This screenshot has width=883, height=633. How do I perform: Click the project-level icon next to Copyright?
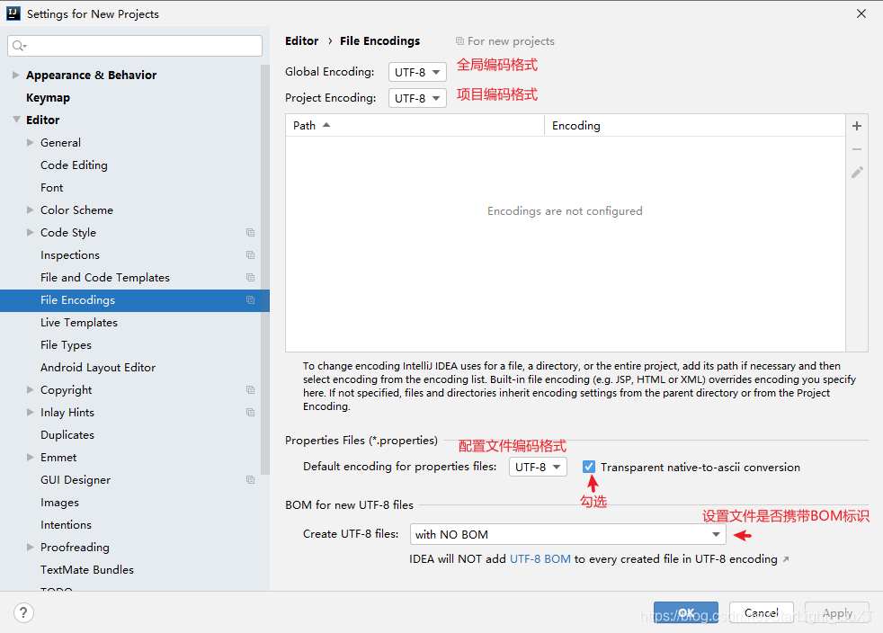(251, 389)
